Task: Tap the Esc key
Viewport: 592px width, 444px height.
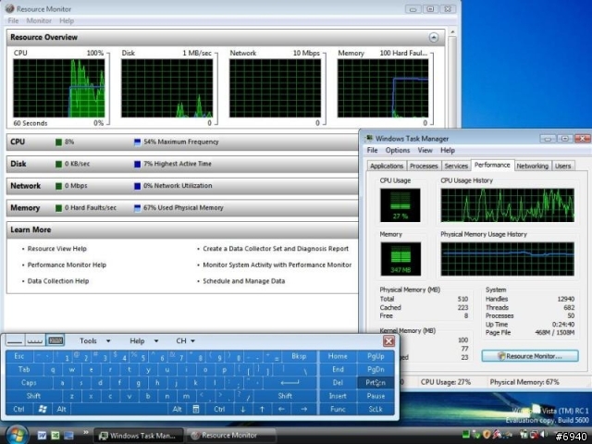Action: (18, 356)
